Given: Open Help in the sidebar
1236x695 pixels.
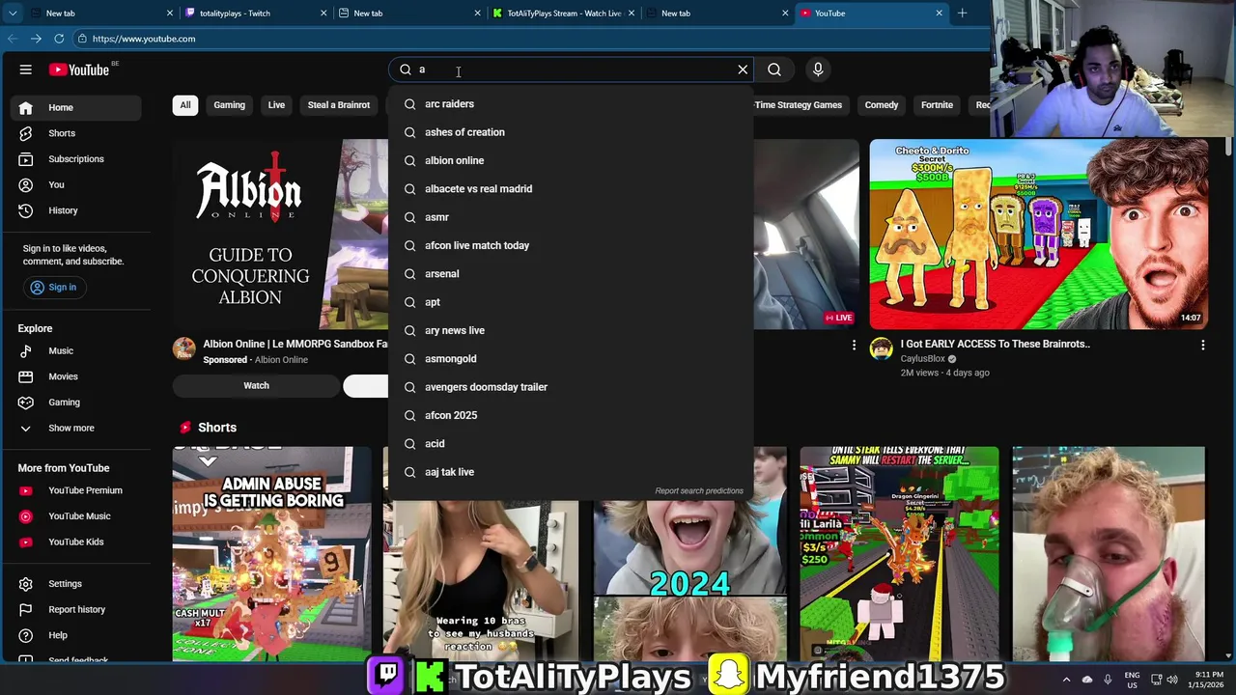Looking at the screenshot, I should tap(75, 635).
